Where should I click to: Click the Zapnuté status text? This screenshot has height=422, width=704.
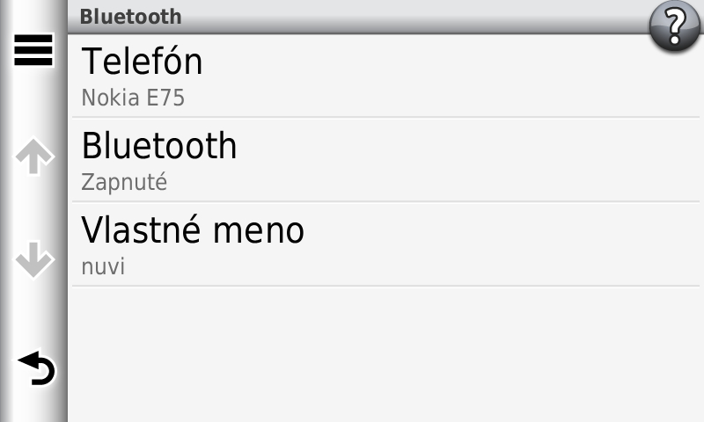click(x=124, y=182)
